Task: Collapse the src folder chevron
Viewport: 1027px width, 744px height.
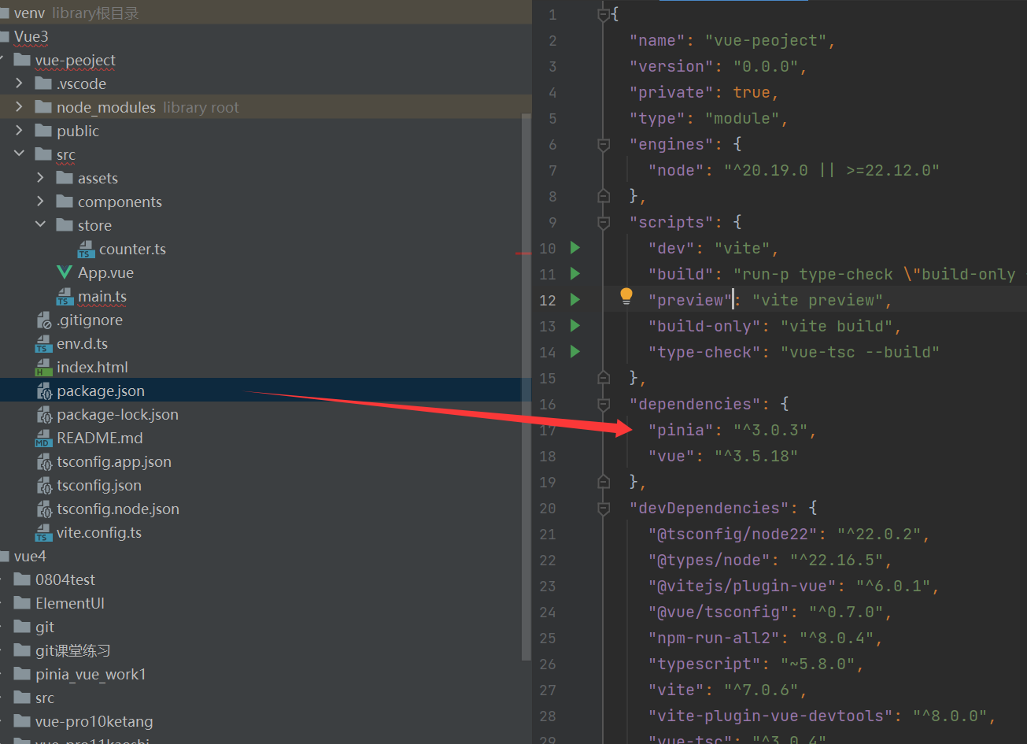Action: (20, 154)
